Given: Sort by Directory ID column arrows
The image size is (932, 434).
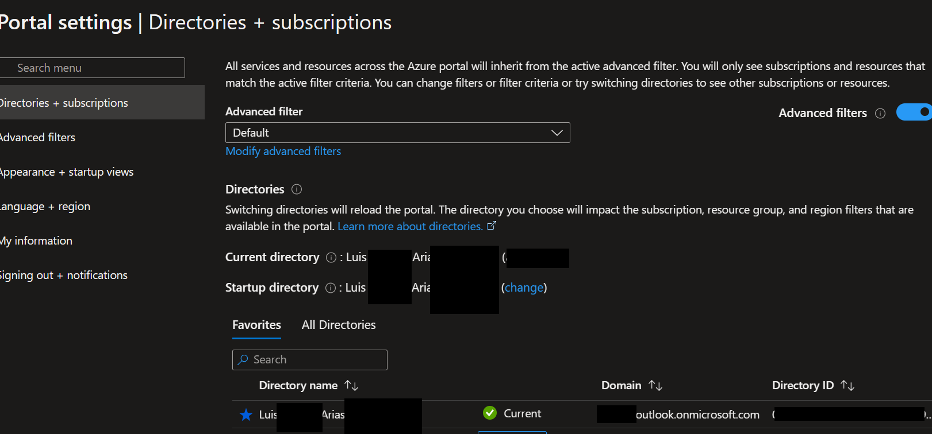Looking at the screenshot, I should click(x=847, y=385).
